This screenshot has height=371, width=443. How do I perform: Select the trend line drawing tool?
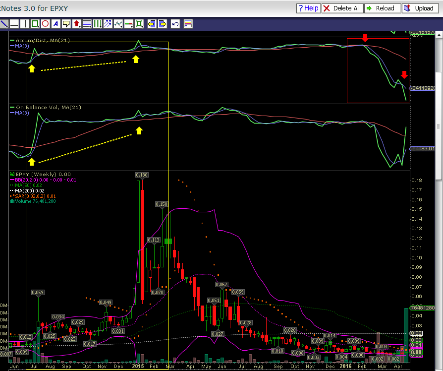click(4, 24)
